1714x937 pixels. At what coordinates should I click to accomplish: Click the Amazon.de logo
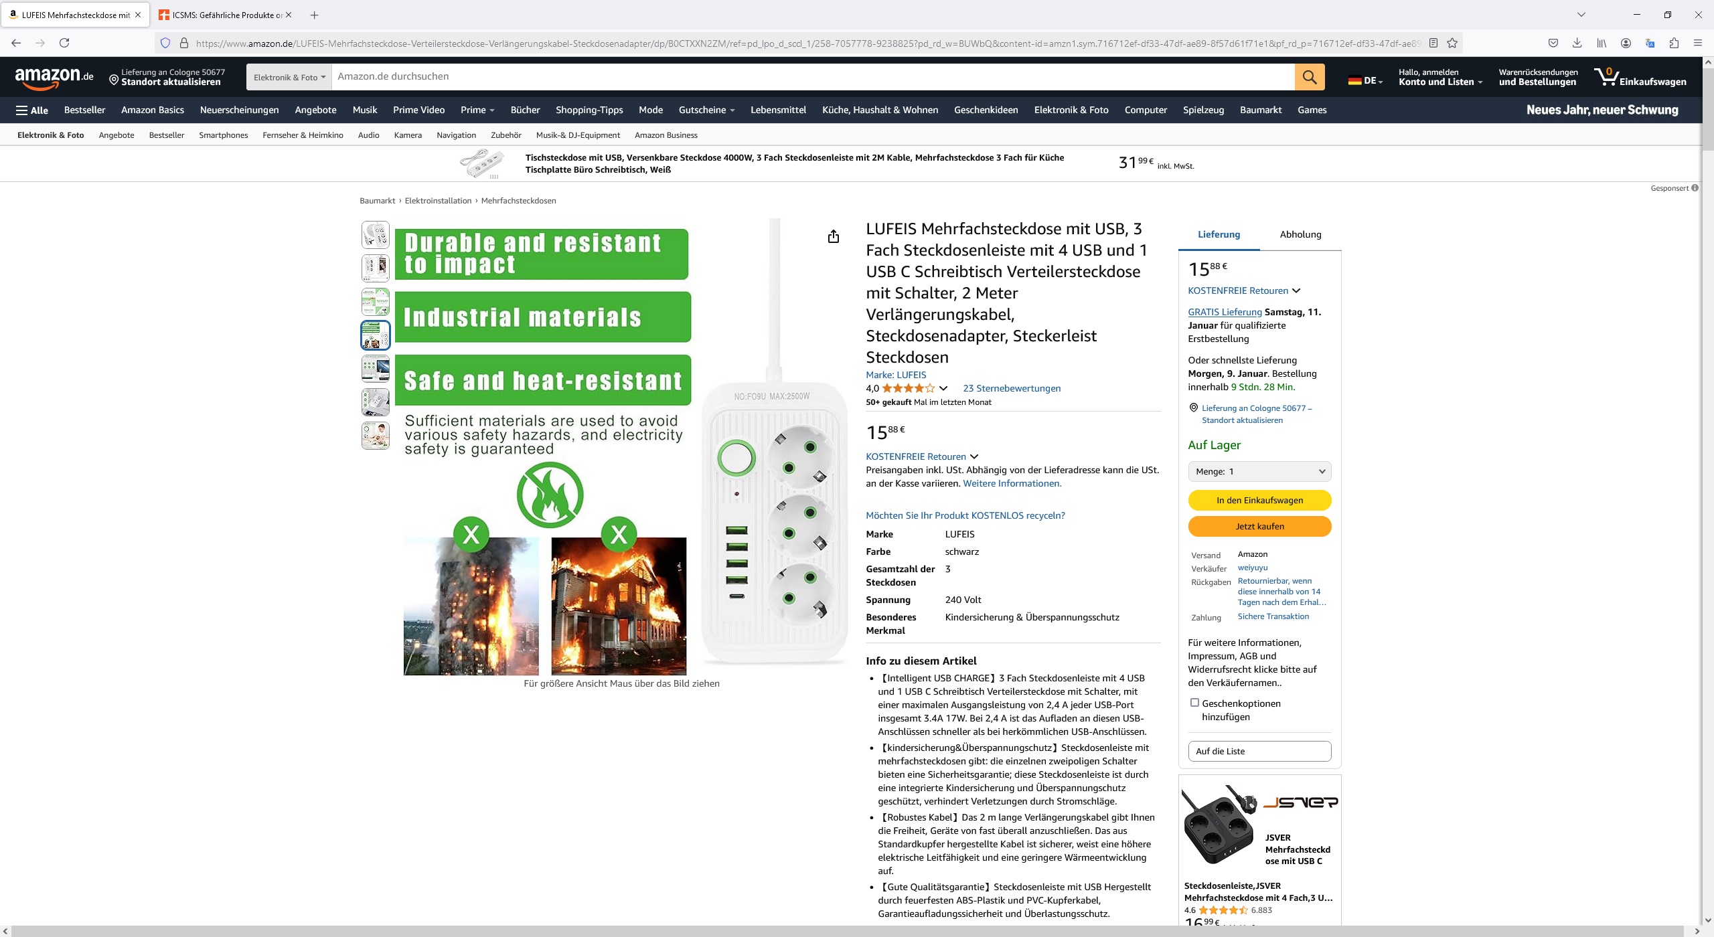54,77
